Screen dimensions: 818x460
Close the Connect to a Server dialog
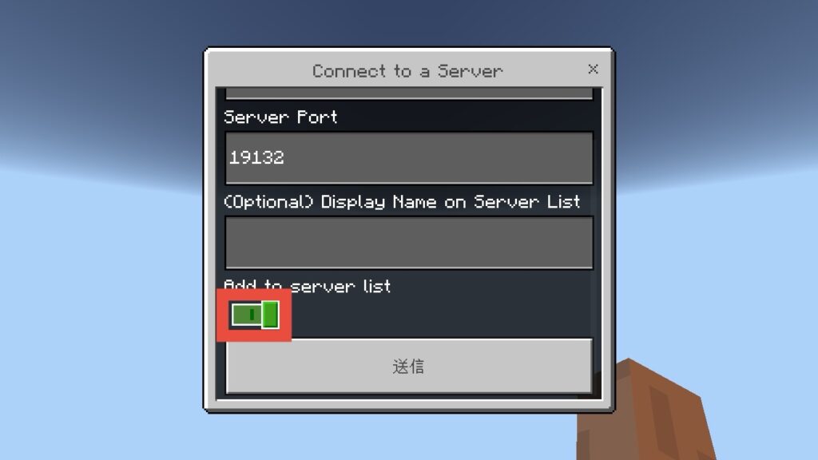[593, 69]
